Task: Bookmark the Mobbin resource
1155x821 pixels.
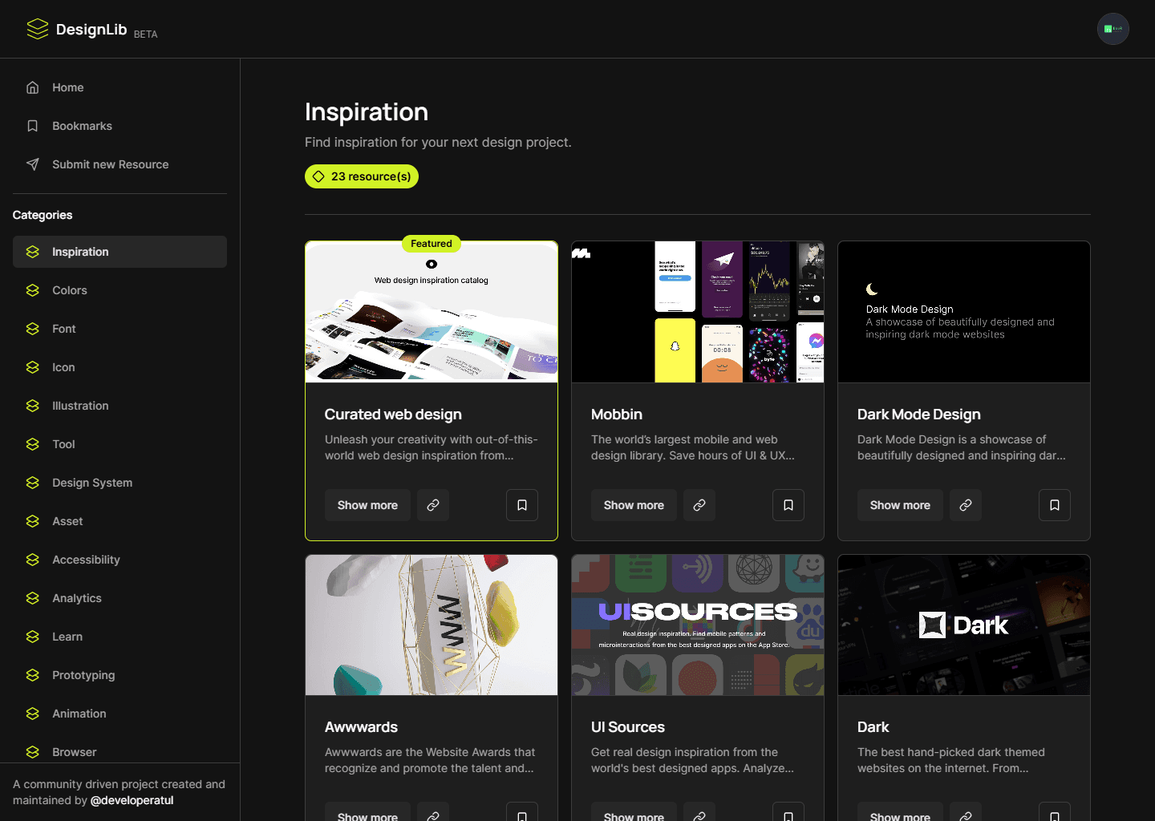Action: 788,505
